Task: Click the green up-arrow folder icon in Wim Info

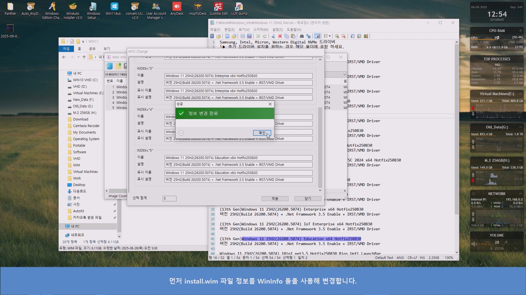Action: coord(119,66)
